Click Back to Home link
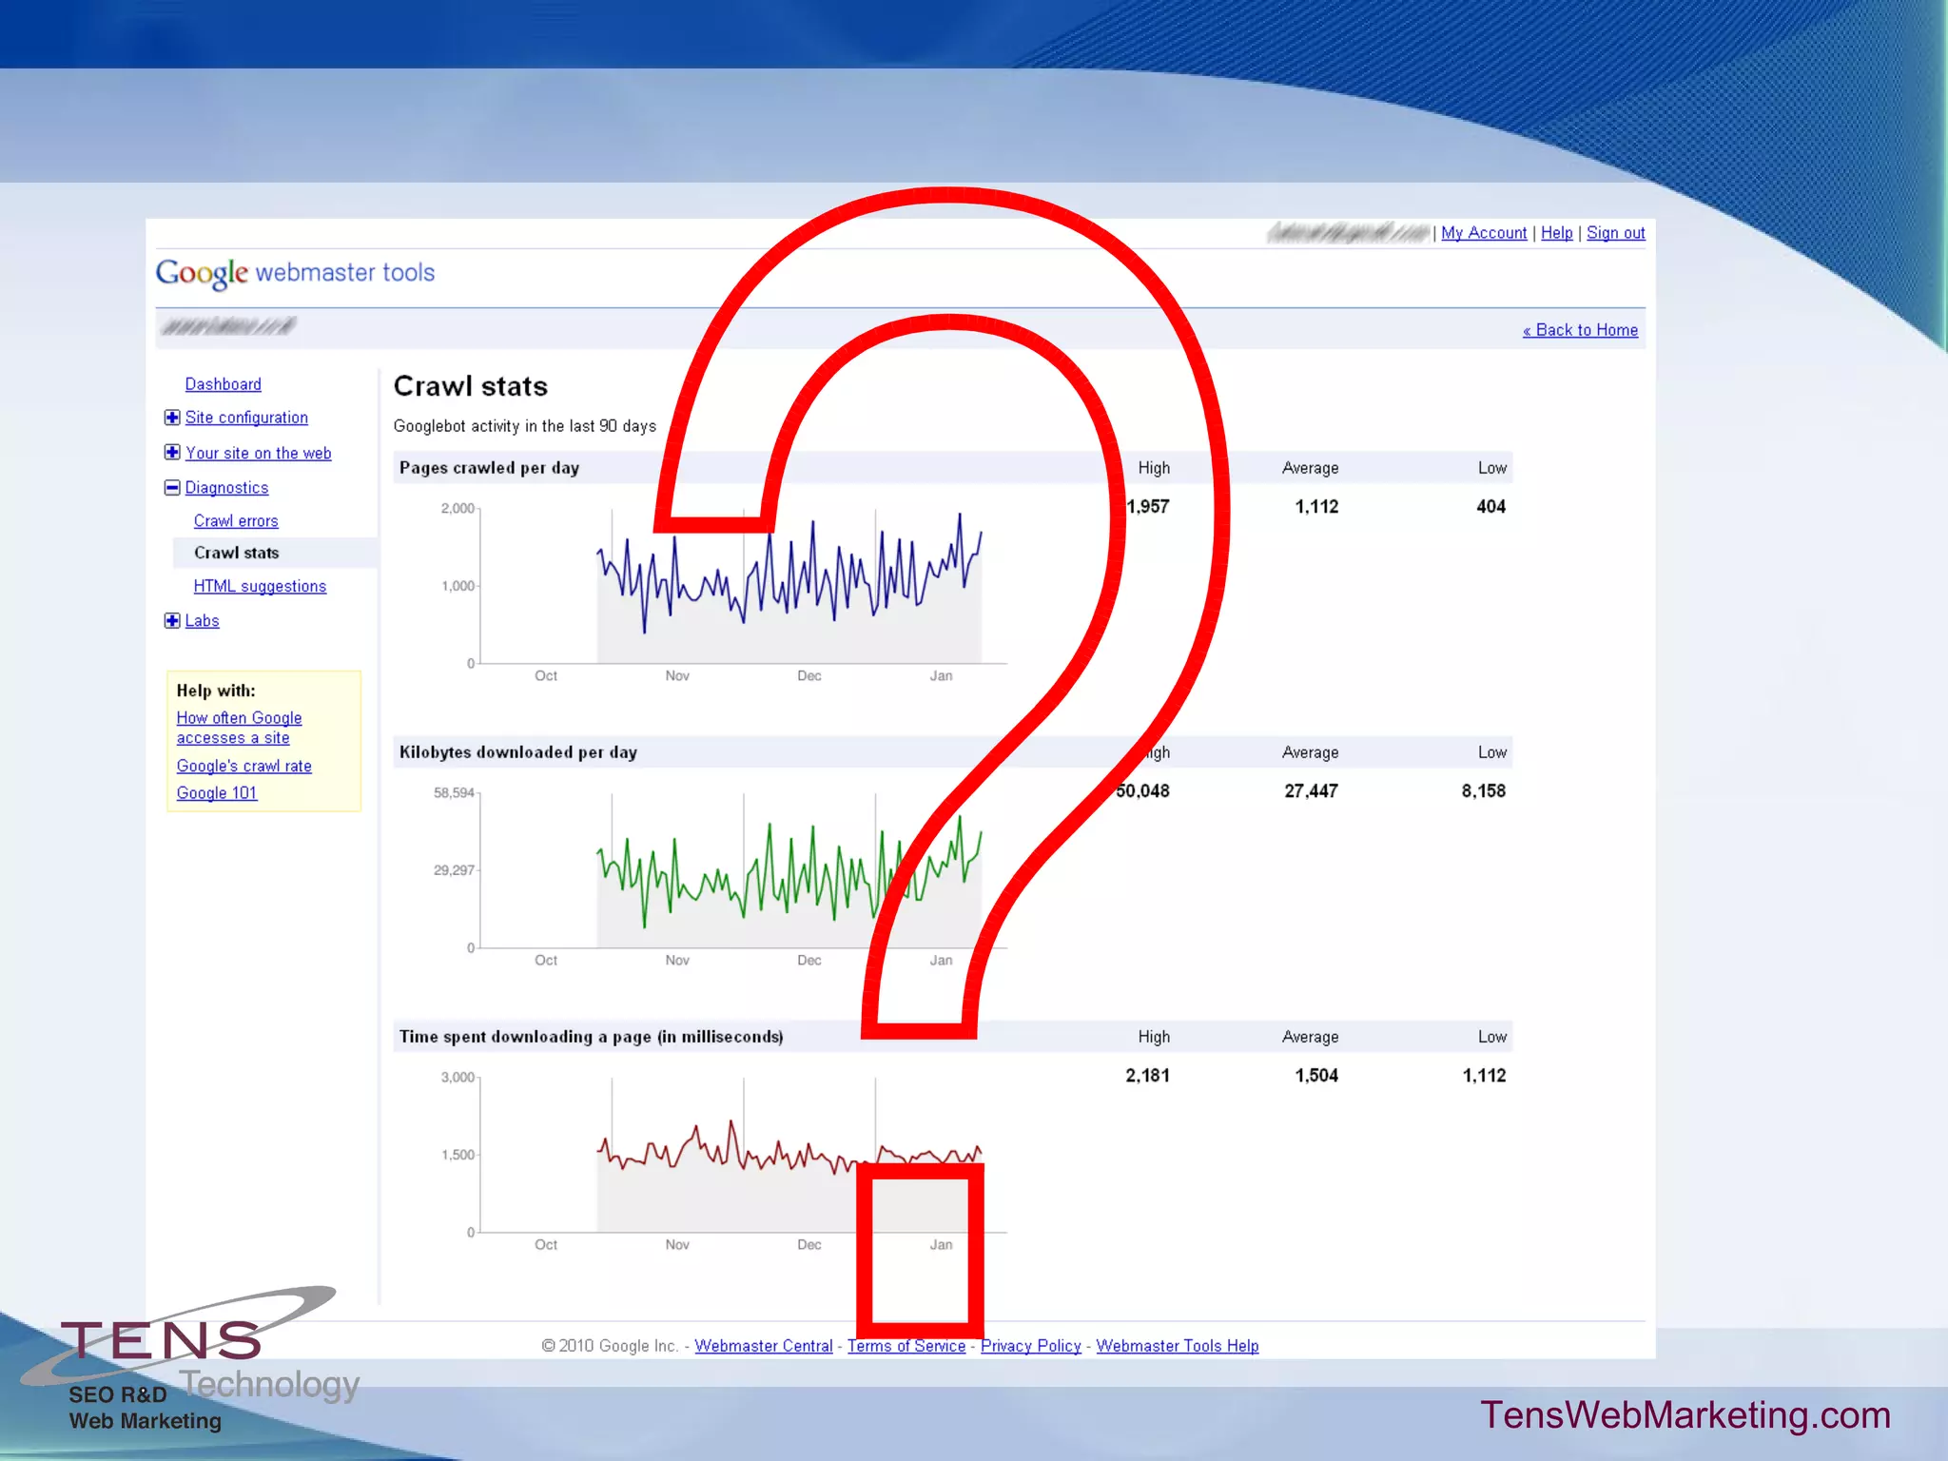Viewport: 1948px width, 1461px height. (1581, 330)
